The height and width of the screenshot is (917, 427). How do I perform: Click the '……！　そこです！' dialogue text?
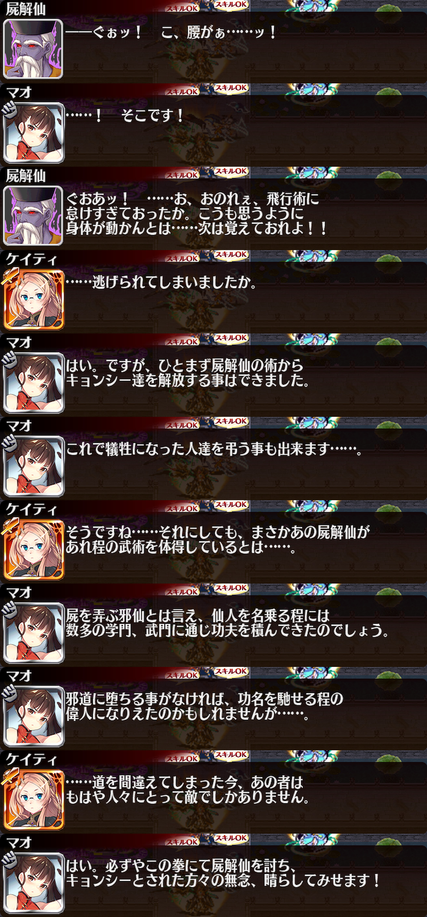coord(125,116)
